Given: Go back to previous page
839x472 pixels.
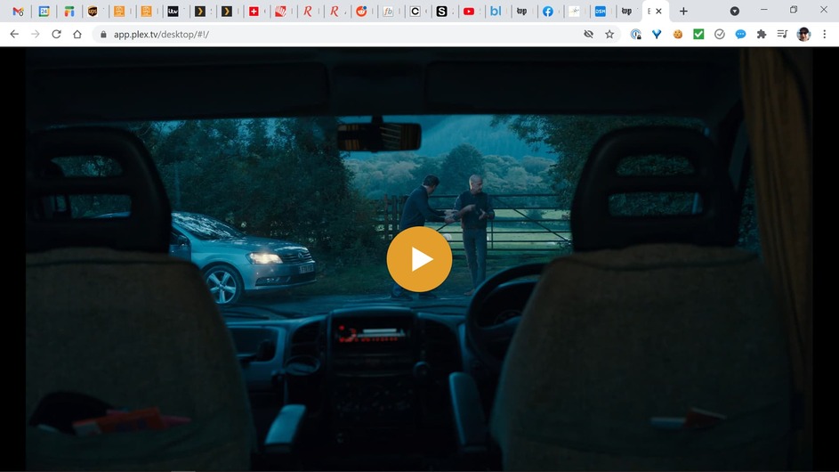Looking at the screenshot, I should 14,35.
